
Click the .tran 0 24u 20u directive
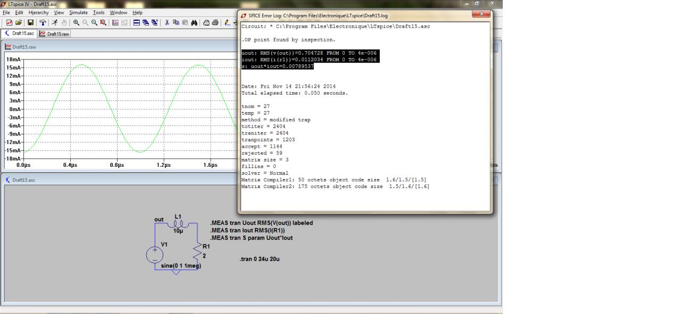(260, 259)
